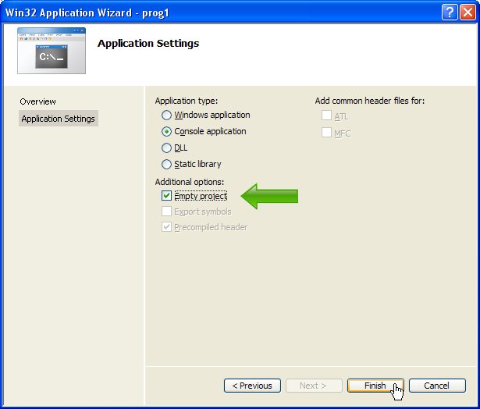The height and width of the screenshot is (409, 480).
Task: Close the Win32 Application Wizard dialog
Action: tap(467, 12)
